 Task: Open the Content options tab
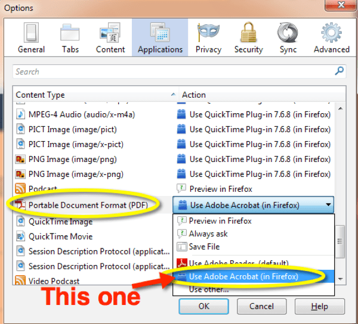pyautogui.click(x=110, y=38)
